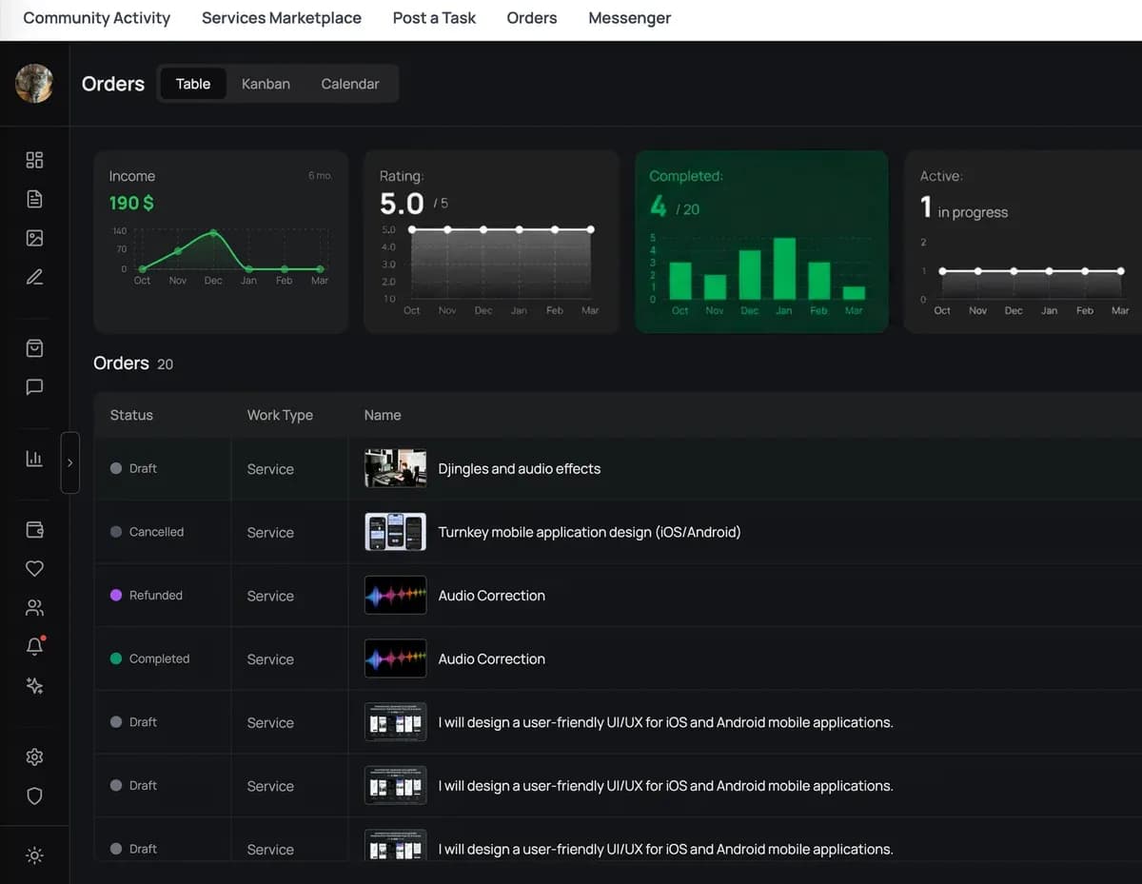Click the document page icon in sidebar

click(x=34, y=199)
